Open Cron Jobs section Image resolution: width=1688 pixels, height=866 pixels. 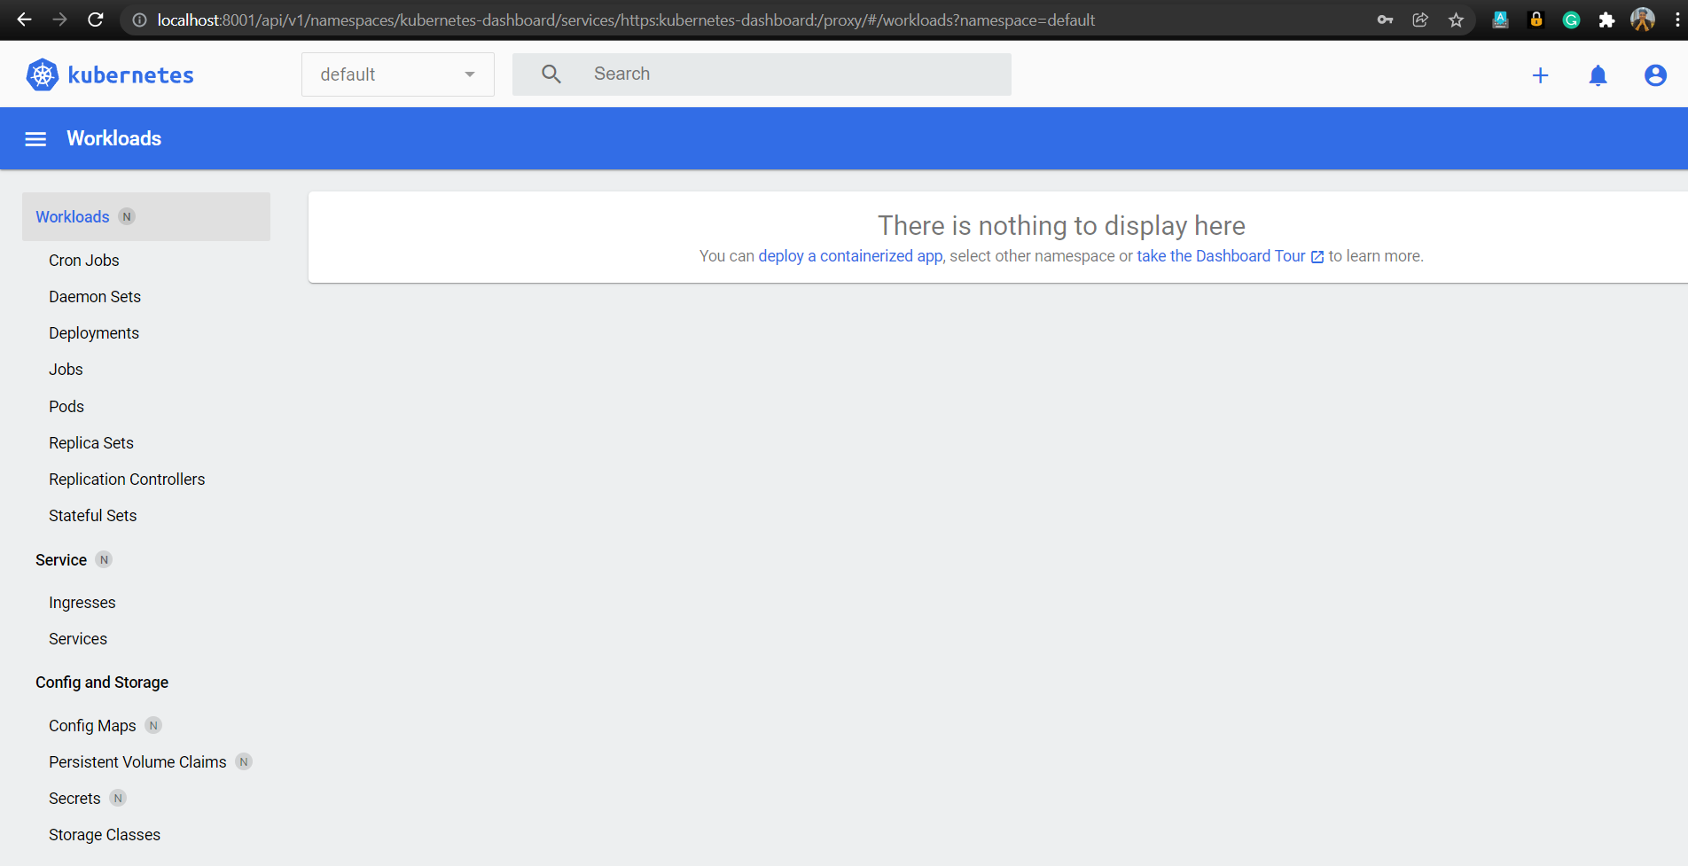click(84, 261)
